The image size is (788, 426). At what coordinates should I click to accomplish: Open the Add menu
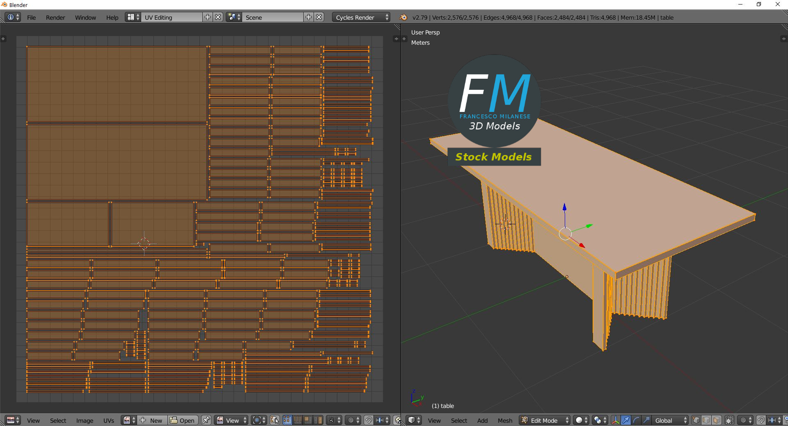(x=482, y=421)
